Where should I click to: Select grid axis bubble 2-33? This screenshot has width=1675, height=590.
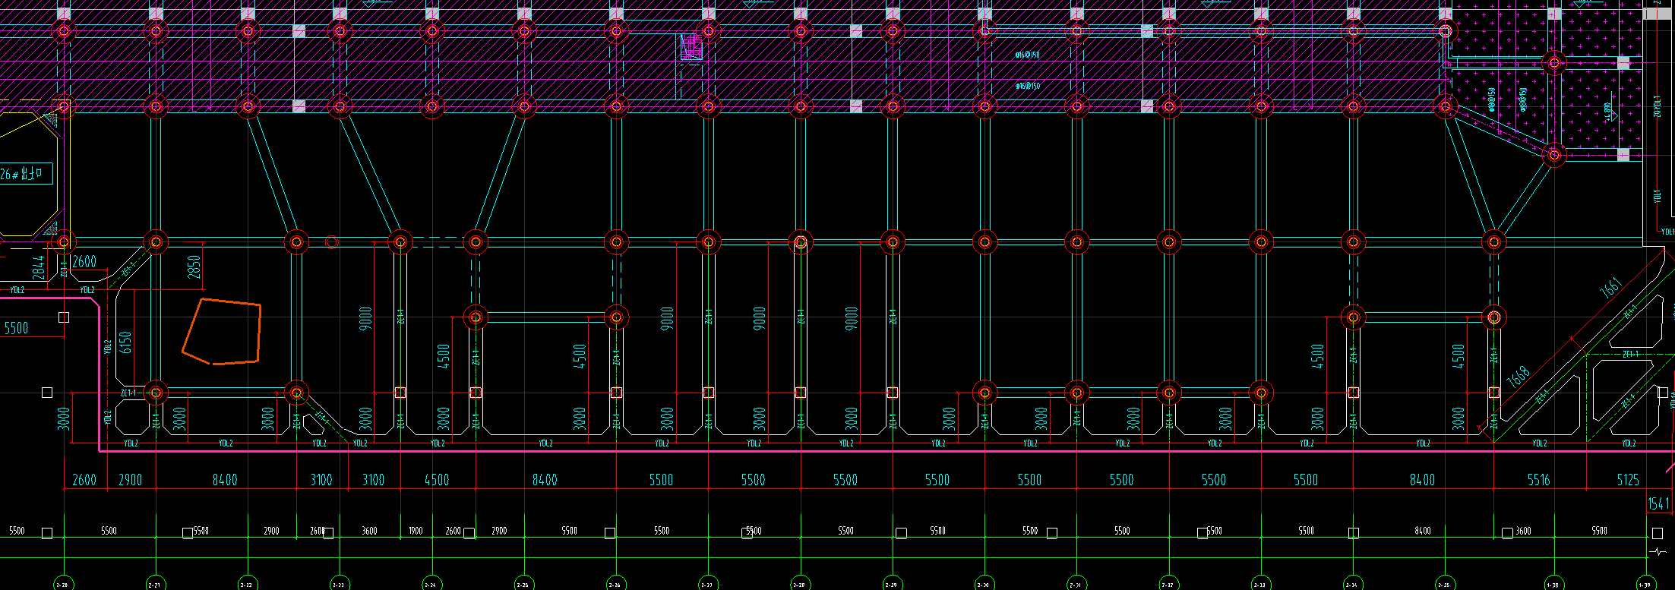point(1259,584)
